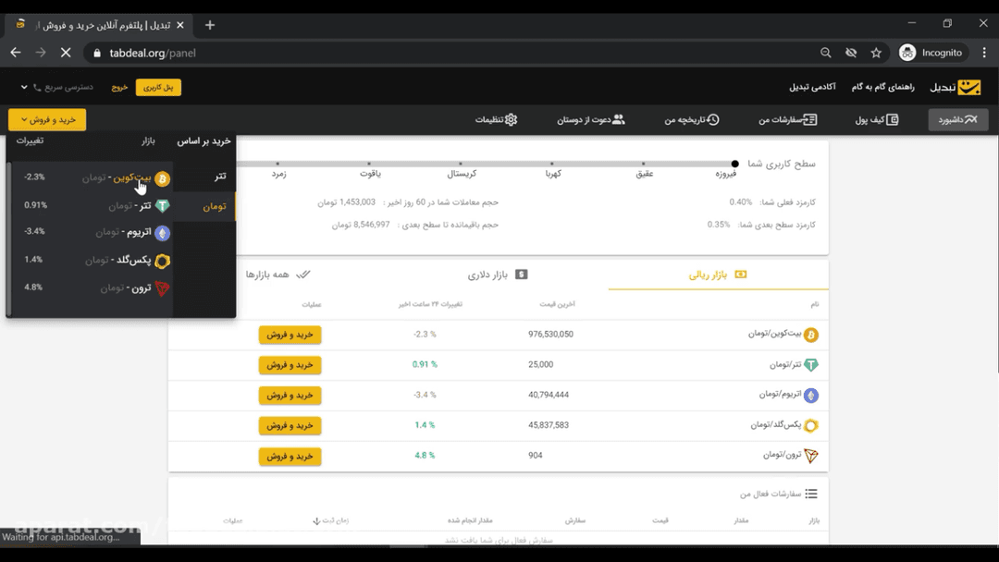Open the Dashboard nav item
The width and height of the screenshot is (999, 562).
pos(957,119)
